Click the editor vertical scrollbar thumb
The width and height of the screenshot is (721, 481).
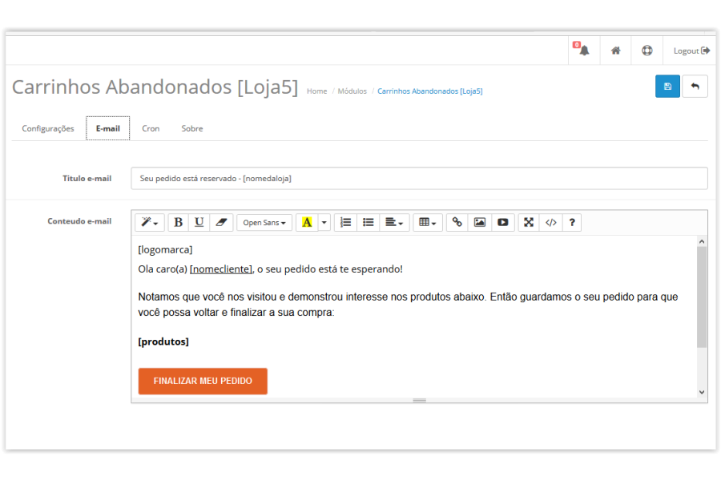(x=702, y=297)
